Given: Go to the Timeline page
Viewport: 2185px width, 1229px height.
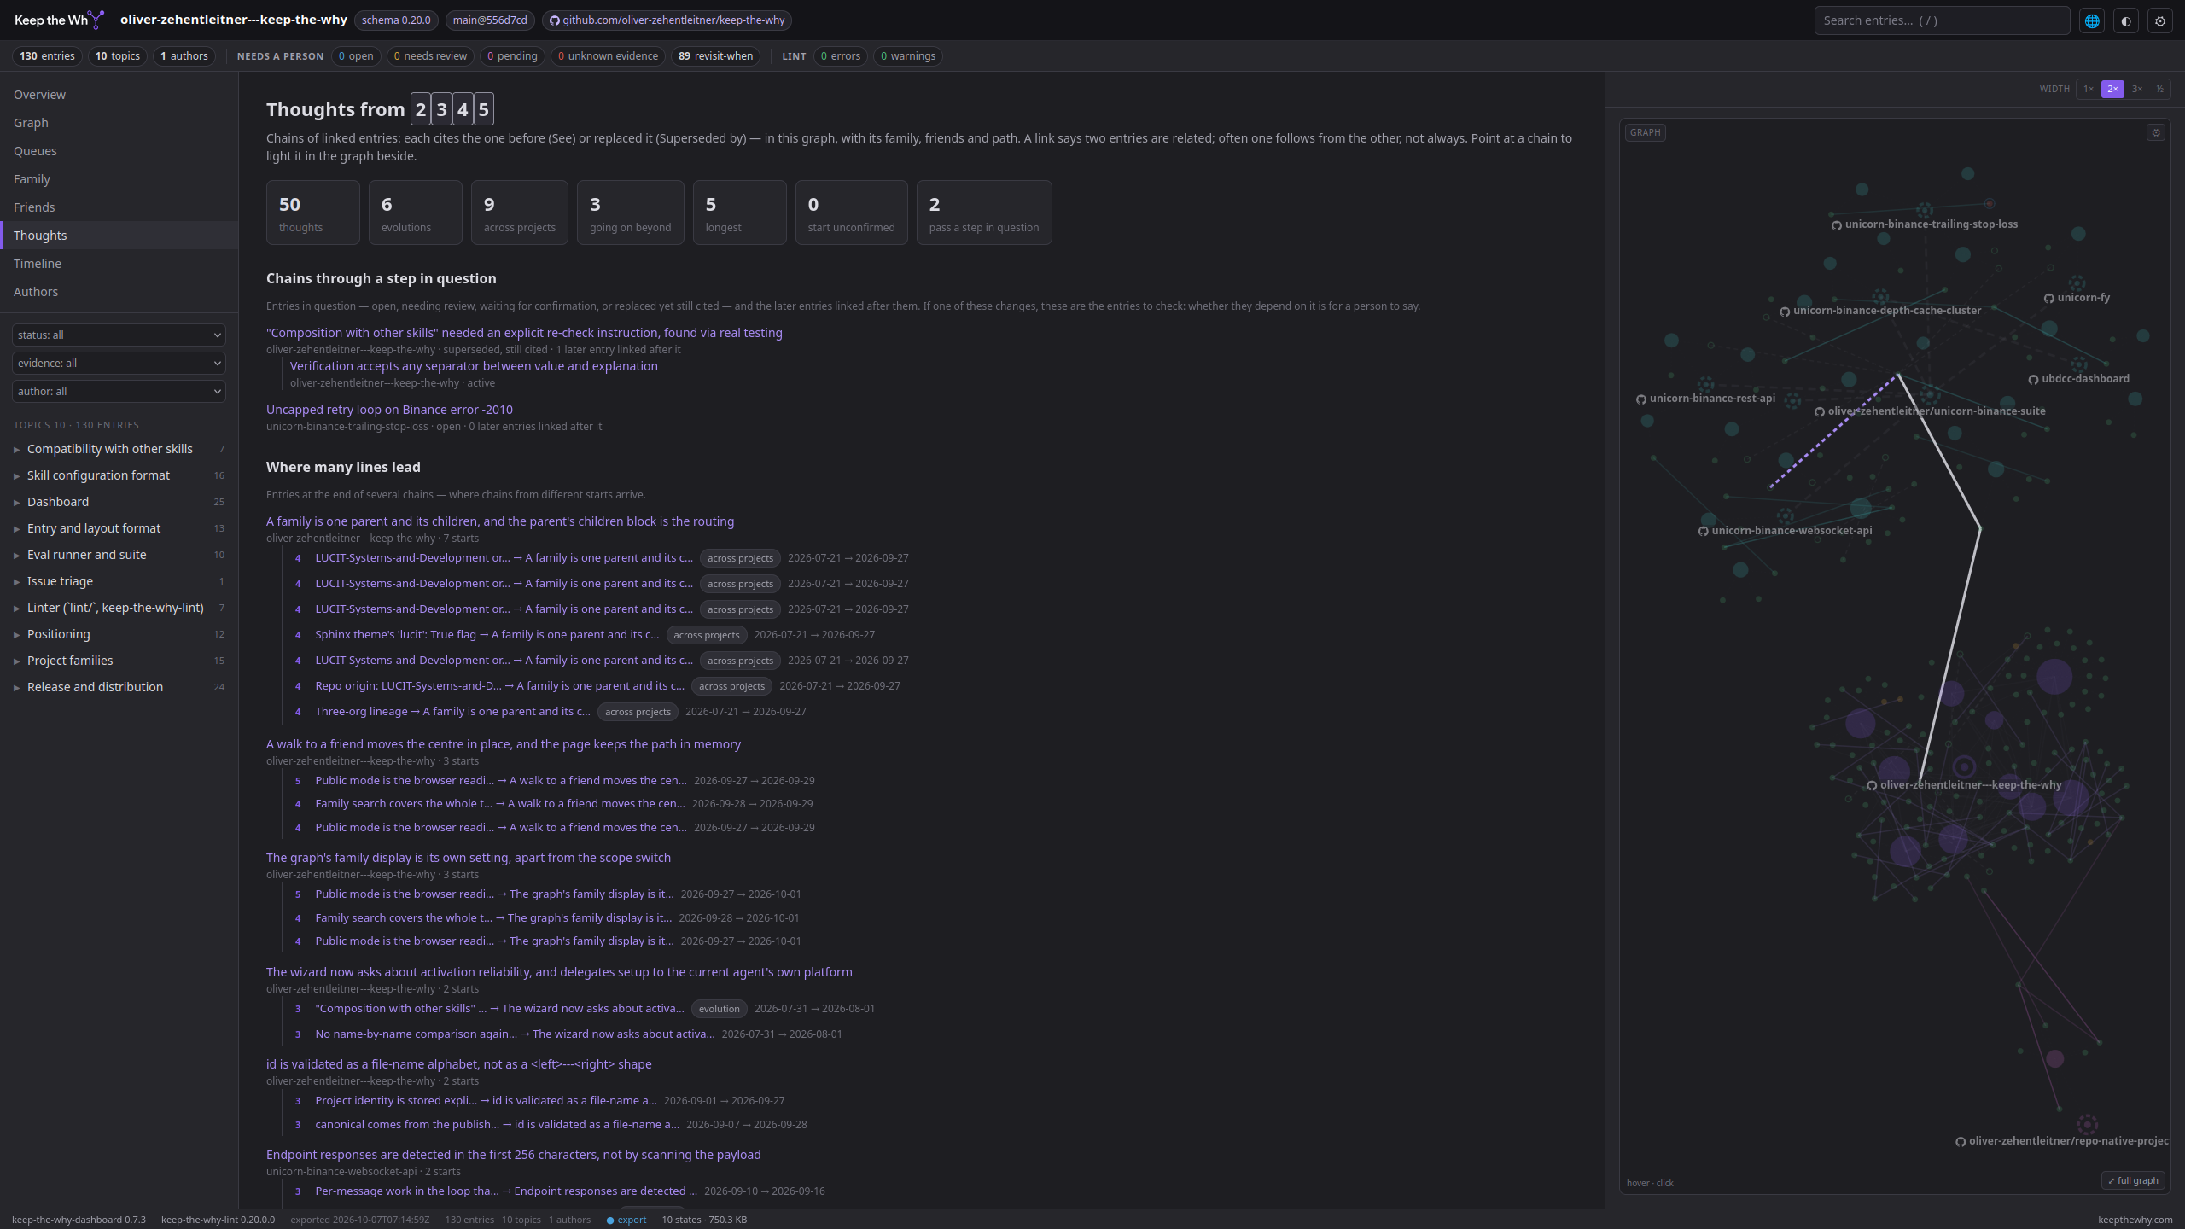Looking at the screenshot, I should pyautogui.click(x=38, y=264).
